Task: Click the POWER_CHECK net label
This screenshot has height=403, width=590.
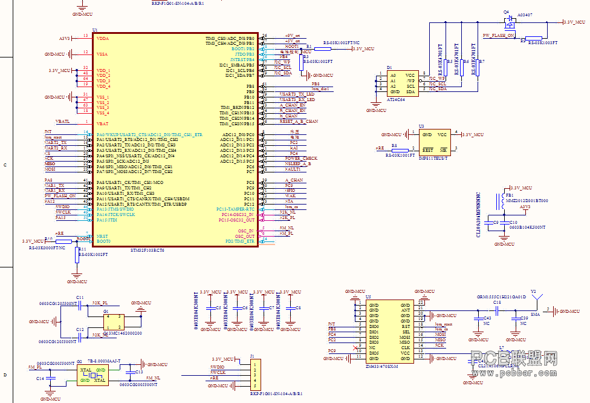Action: click(301, 159)
